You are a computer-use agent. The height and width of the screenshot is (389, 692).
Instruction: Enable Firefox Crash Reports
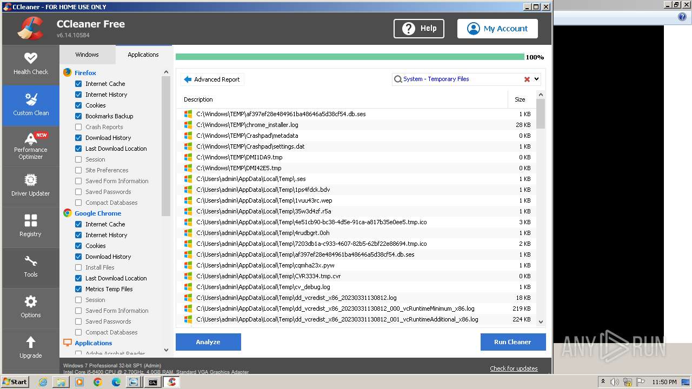[78, 127]
